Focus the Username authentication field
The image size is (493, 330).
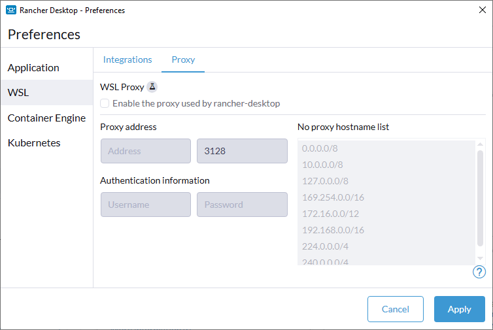[x=145, y=205]
